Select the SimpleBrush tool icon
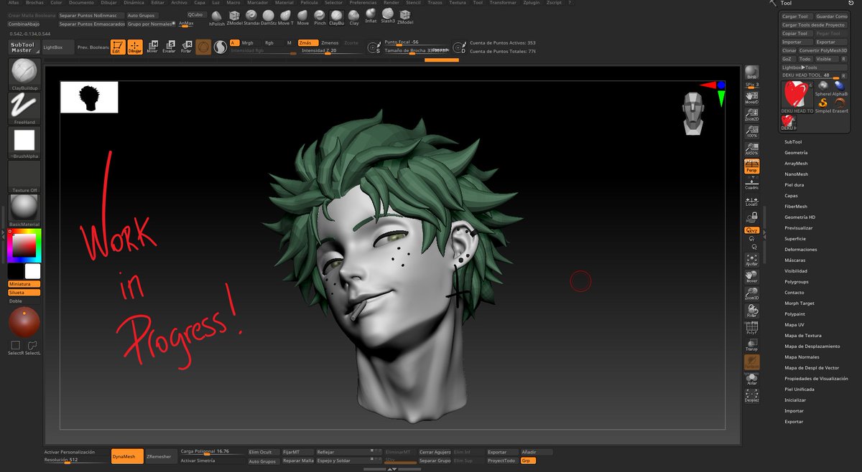This screenshot has width=862, height=472. [823, 105]
